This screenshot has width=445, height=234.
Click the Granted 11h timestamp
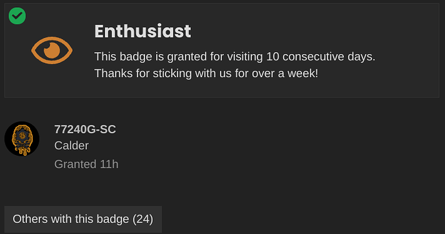(86, 165)
